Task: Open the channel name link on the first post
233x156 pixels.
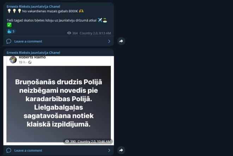Action: [x=33, y=7]
